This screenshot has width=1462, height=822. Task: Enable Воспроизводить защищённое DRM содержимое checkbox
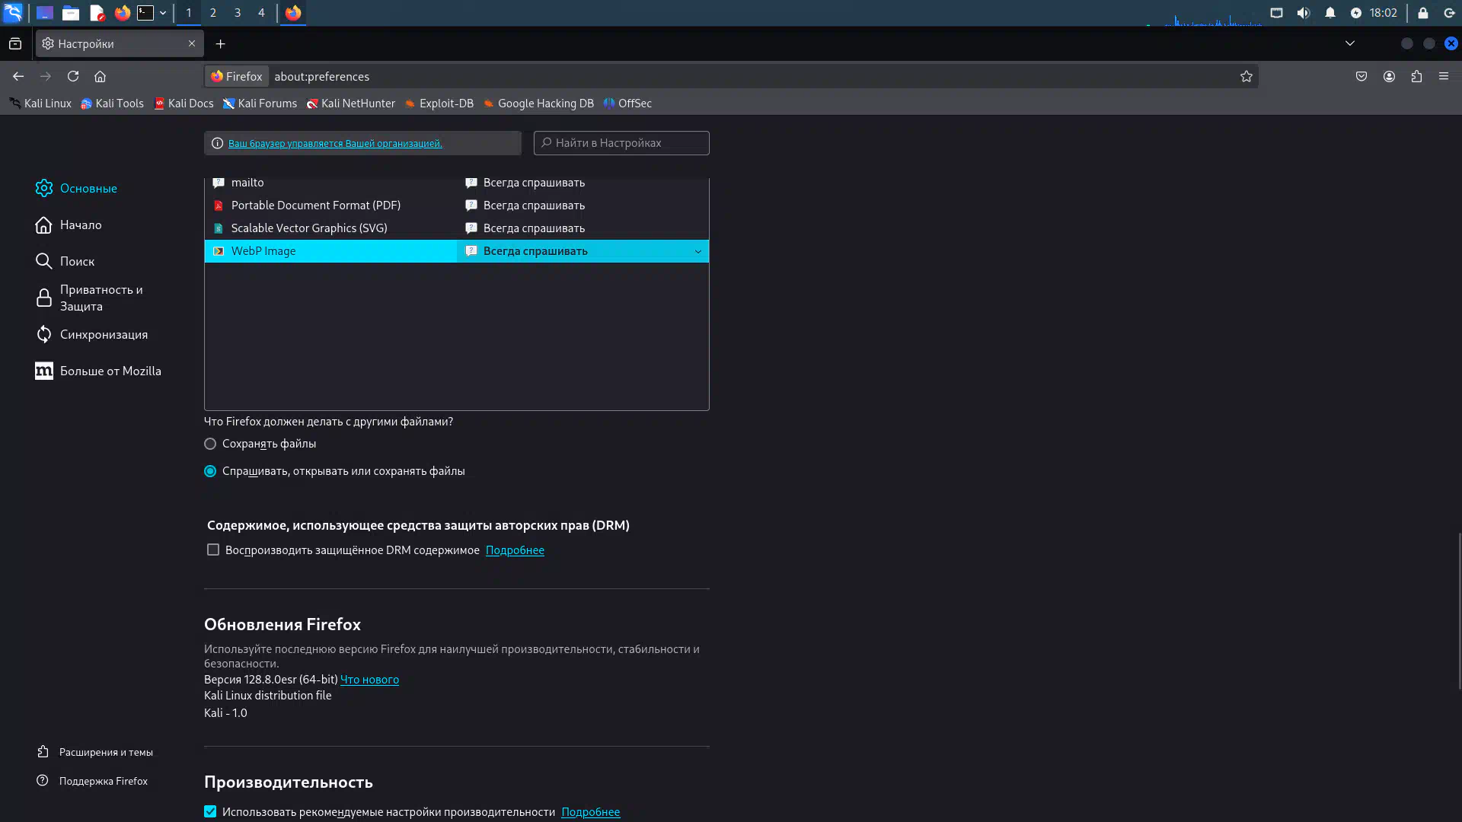pyautogui.click(x=213, y=550)
